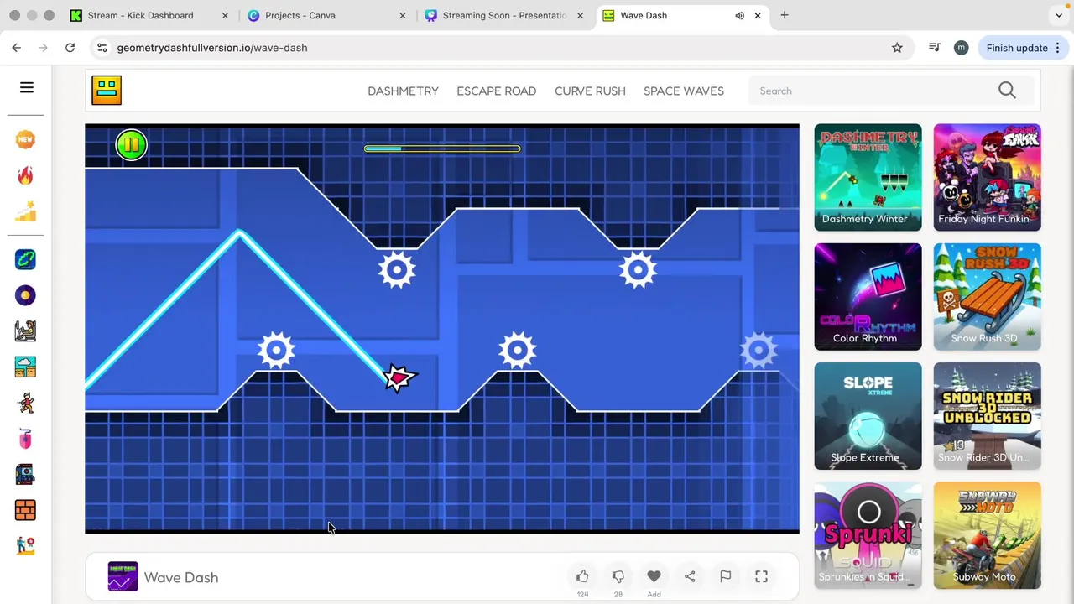This screenshot has height=604, width=1074.
Task: Open the stairs with star icon
Action: click(25, 211)
